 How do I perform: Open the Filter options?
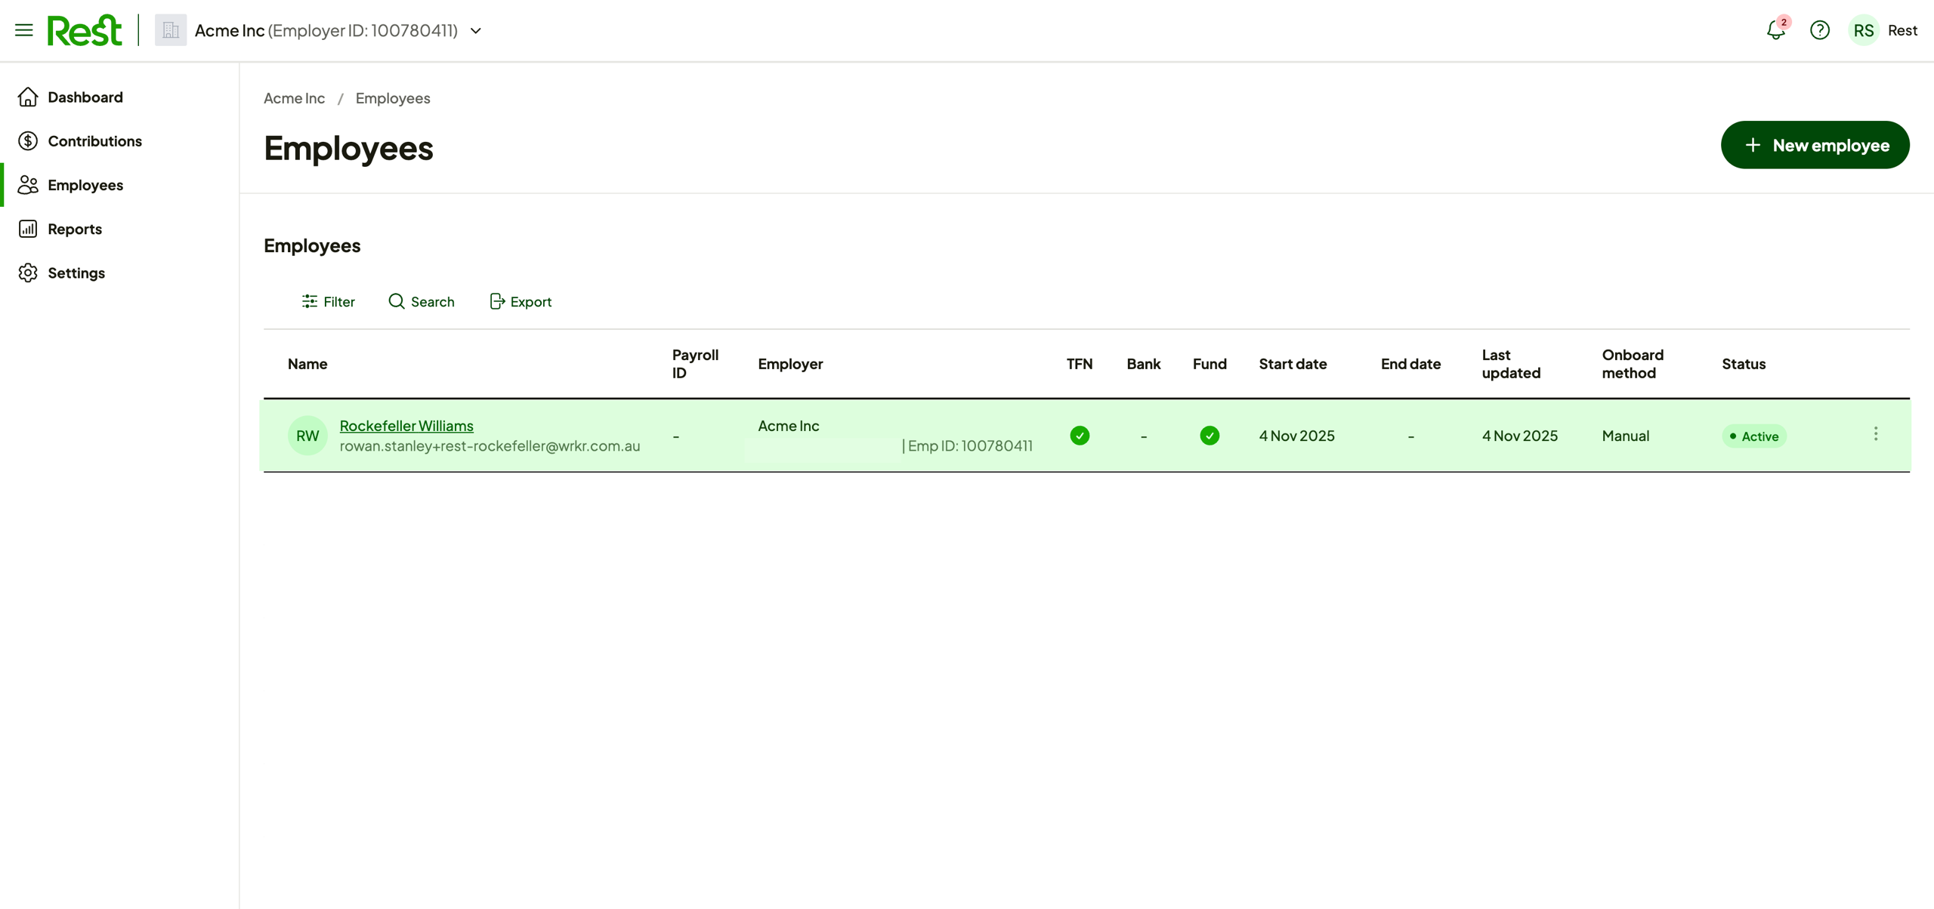328,302
